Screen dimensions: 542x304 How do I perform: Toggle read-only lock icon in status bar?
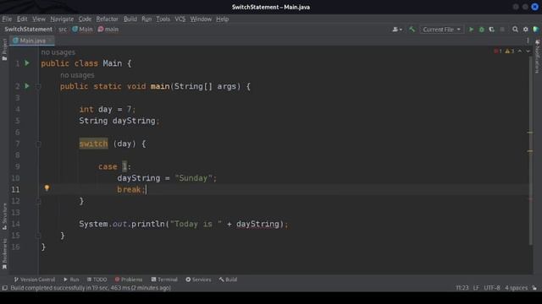[534, 288]
